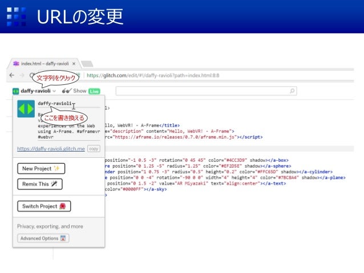Click the a-cylinder line height="0.2" code
Image resolution: width=364 pixels, height=273 pixels.
coord(221,172)
